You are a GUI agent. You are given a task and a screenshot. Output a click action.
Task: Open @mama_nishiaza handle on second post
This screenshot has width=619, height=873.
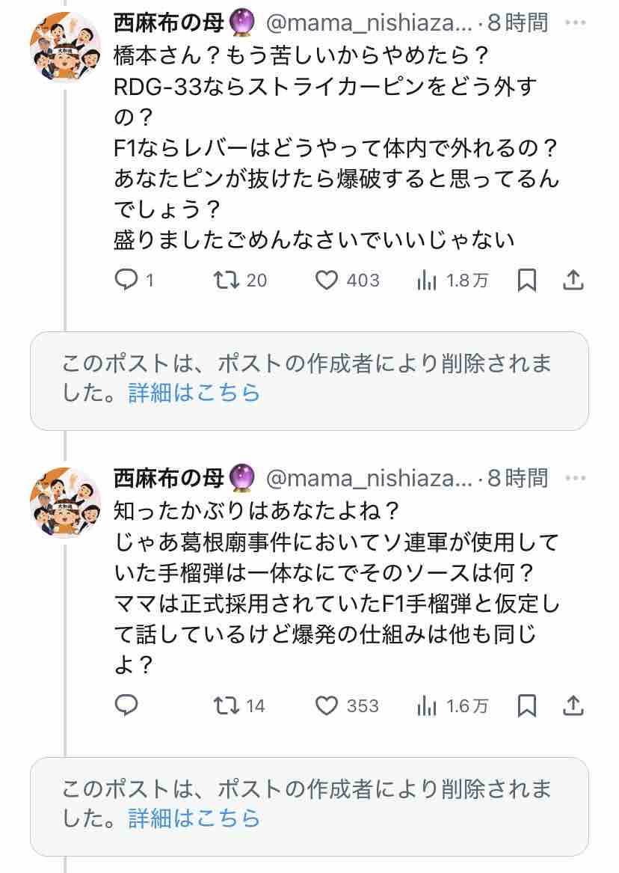pos(369,478)
